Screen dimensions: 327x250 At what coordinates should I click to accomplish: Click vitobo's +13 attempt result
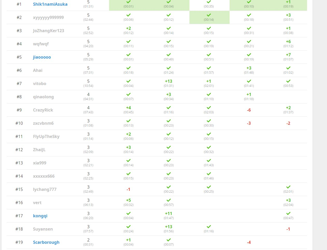click(x=169, y=81)
